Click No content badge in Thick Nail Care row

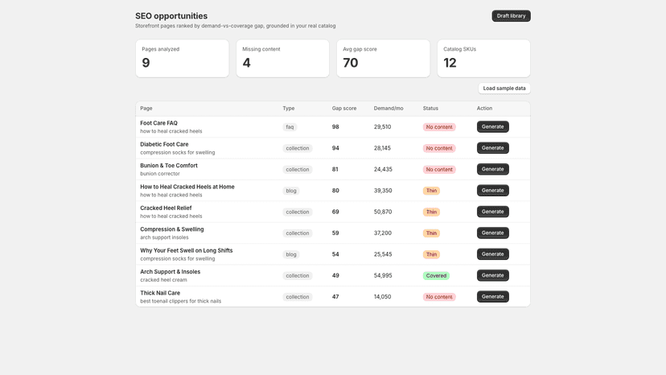[x=439, y=297]
